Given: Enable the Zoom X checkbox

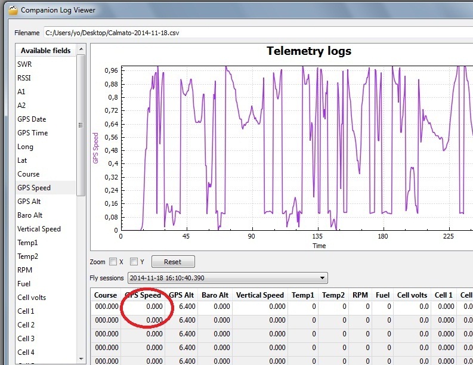Looking at the screenshot, I should [113, 262].
